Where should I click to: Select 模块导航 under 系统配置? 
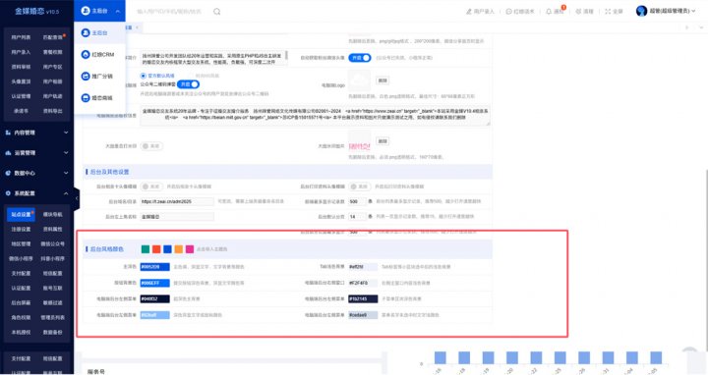[x=53, y=215]
